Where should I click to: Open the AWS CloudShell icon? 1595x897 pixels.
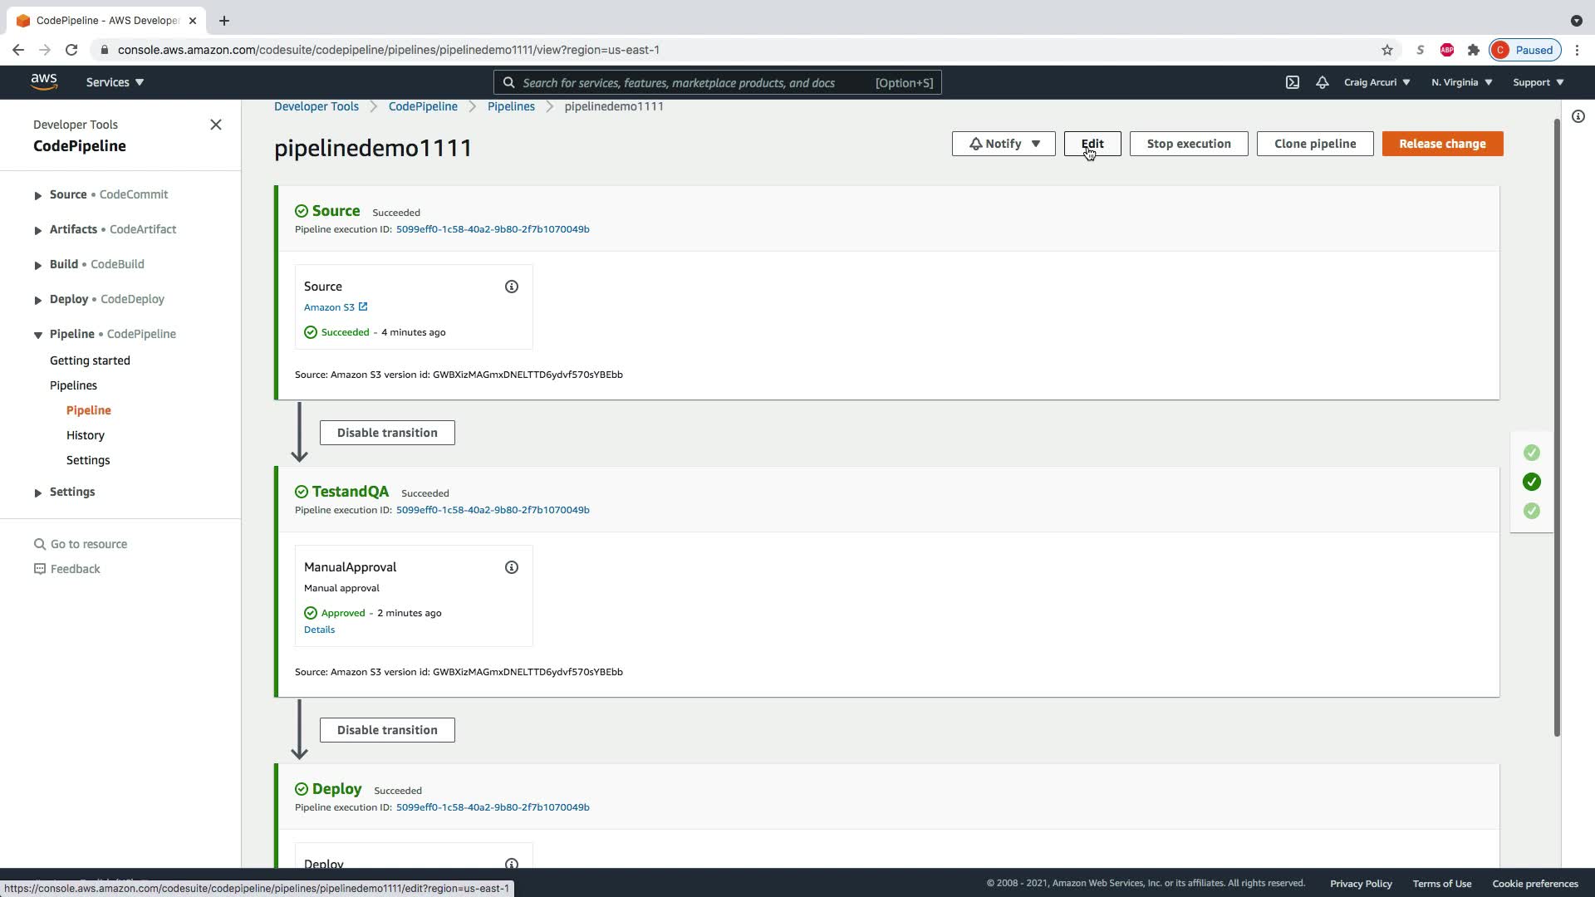tap(1293, 82)
